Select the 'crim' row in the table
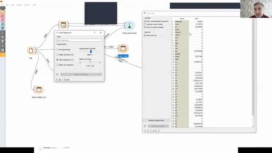Viewport: 272px width, 153px height. 187,24
